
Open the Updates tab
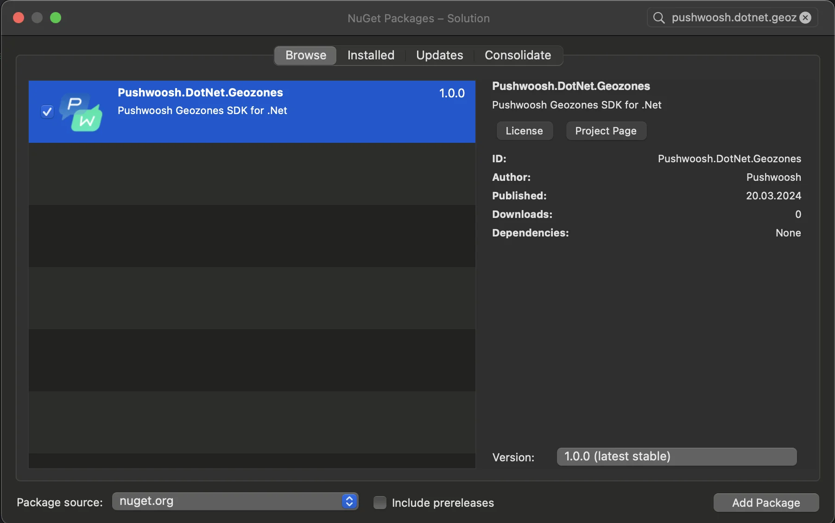click(x=439, y=55)
